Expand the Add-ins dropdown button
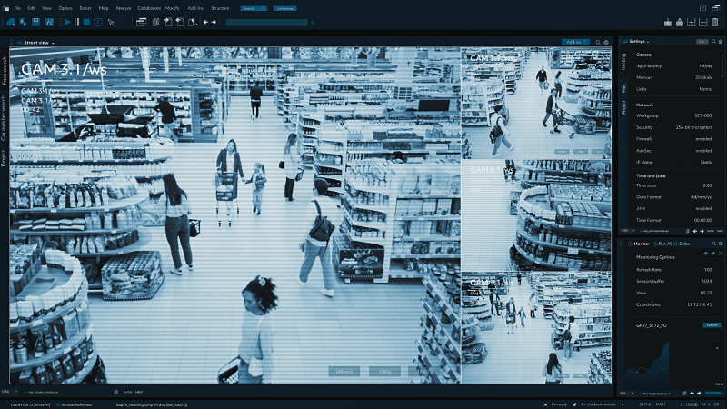 [574, 42]
